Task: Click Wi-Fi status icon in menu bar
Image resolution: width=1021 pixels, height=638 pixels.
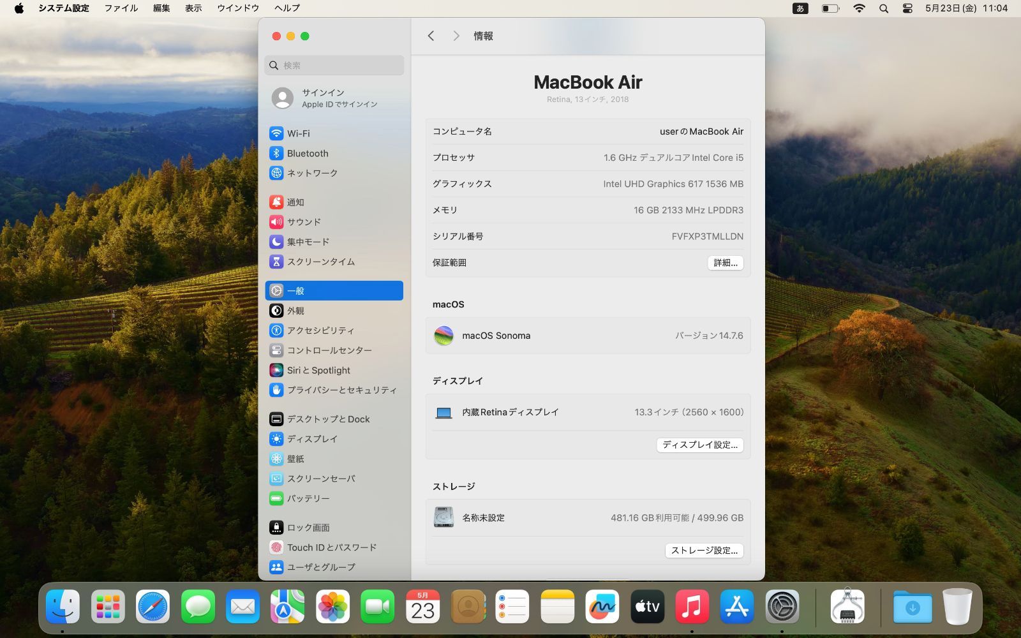Action: point(860,8)
